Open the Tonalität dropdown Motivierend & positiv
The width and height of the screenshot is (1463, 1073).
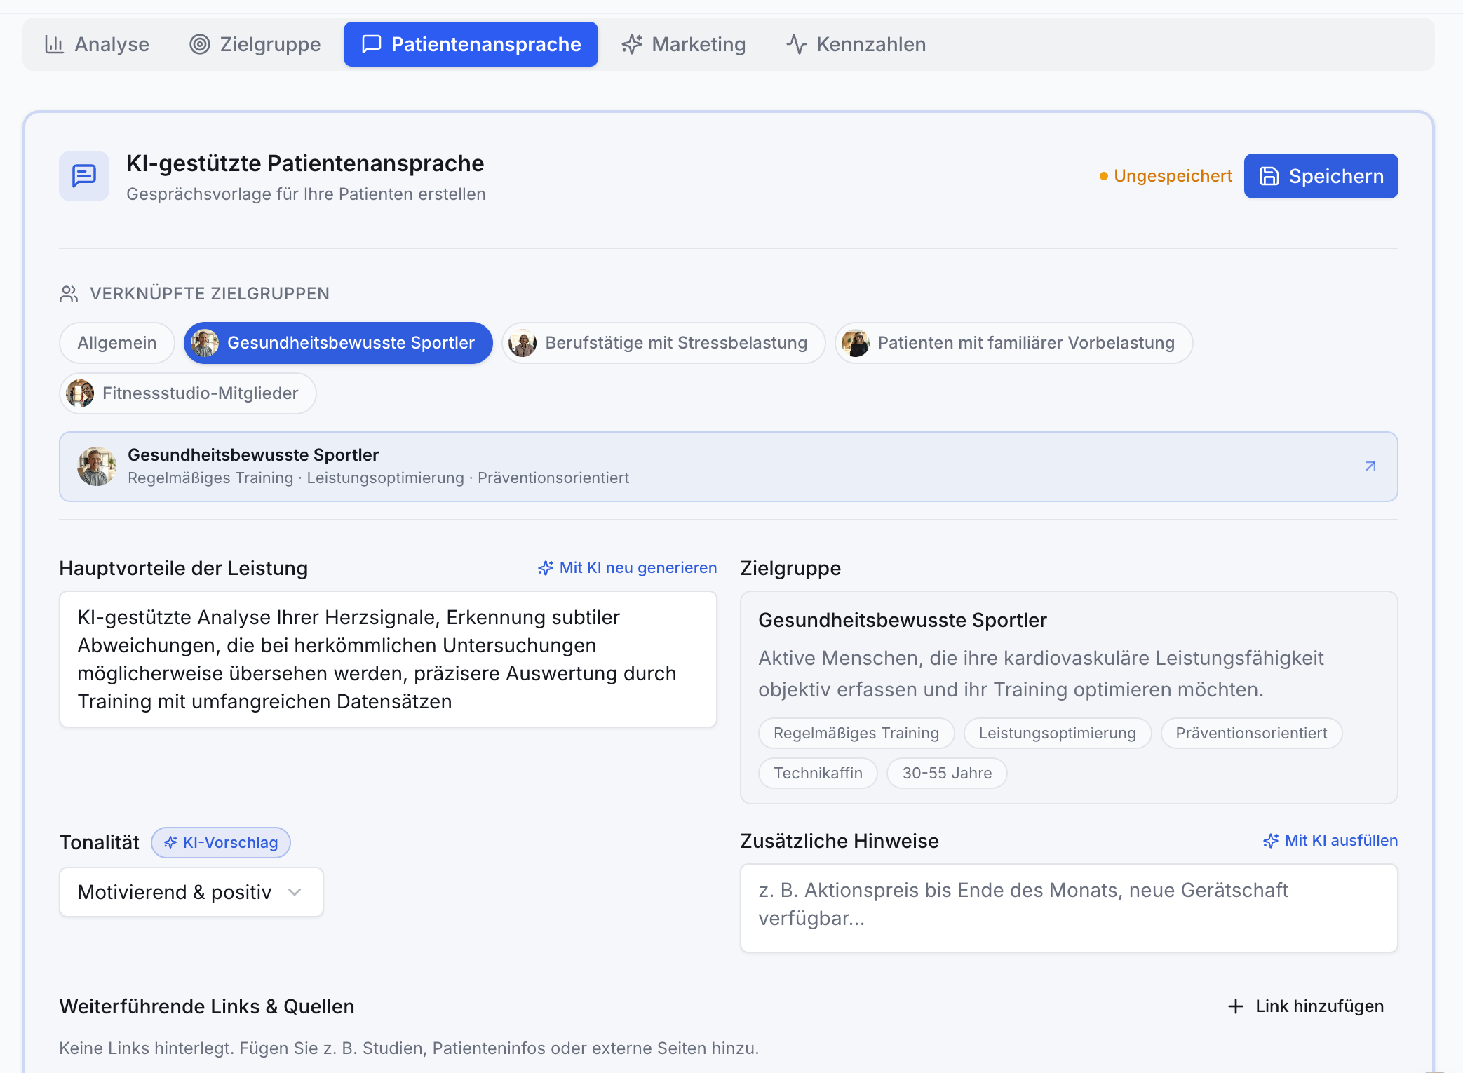pos(191,892)
